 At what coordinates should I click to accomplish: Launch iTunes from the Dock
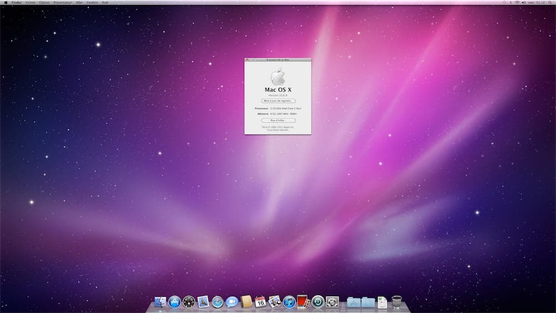(x=289, y=302)
